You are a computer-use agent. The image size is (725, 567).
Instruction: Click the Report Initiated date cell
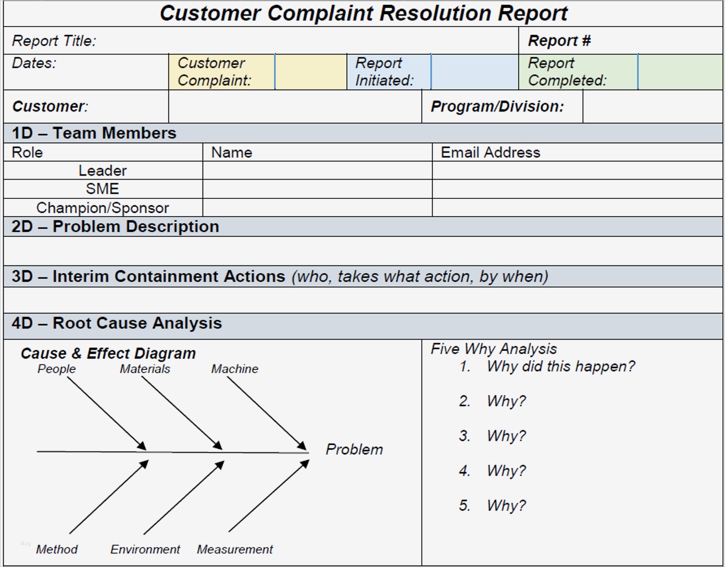[473, 71]
